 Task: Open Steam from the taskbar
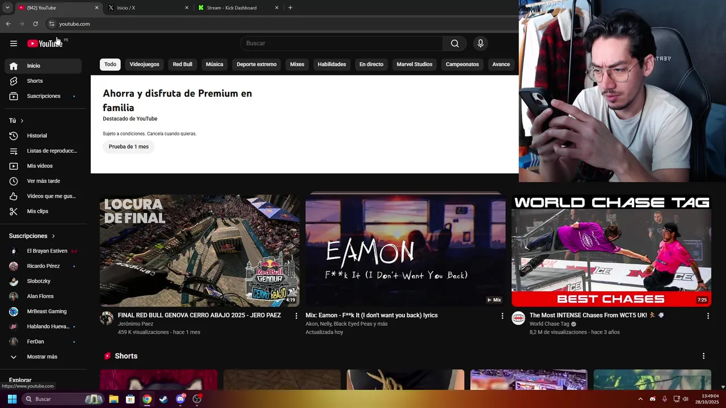[163, 399]
